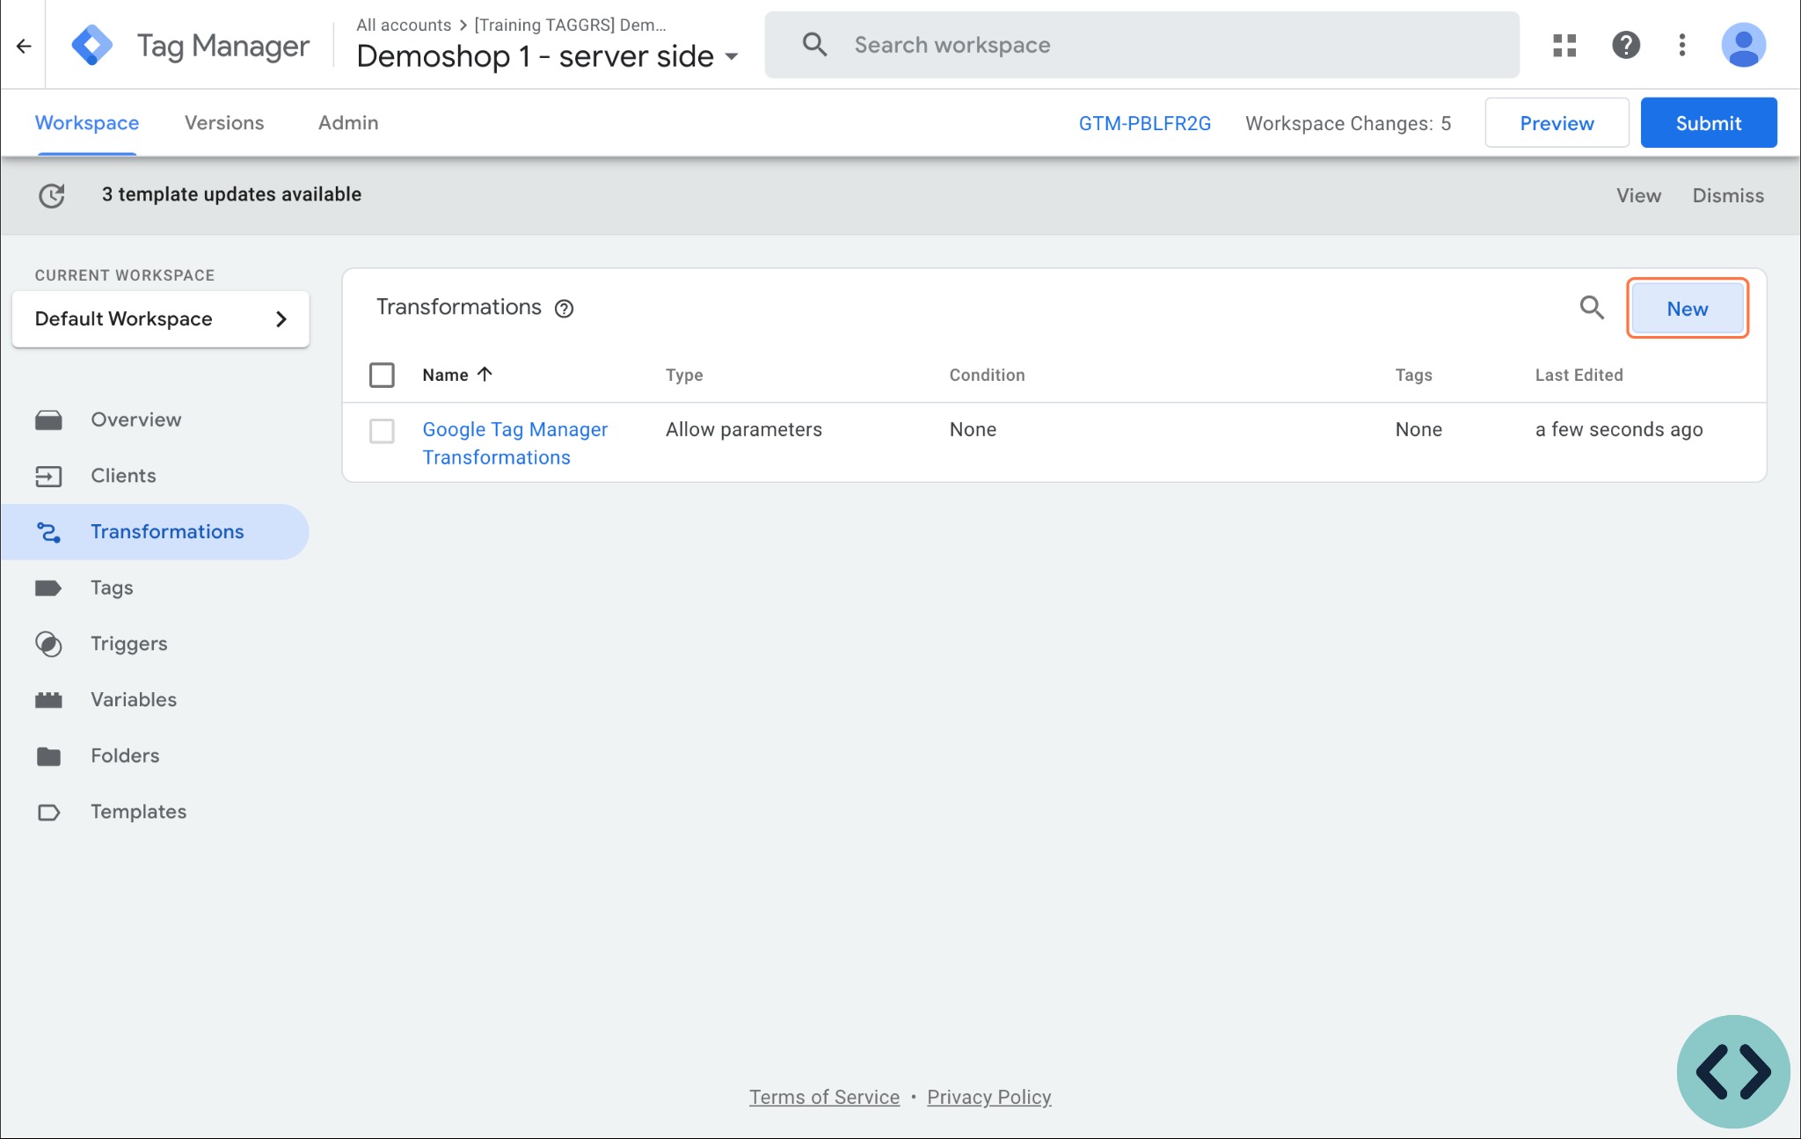Viewport: 1801px width, 1139px height.
Task: Click the template updates refresh icon
Action: click(52, 195)
